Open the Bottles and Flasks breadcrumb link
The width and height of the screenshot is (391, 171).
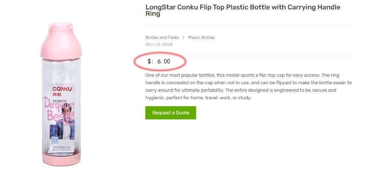point(162,37)
